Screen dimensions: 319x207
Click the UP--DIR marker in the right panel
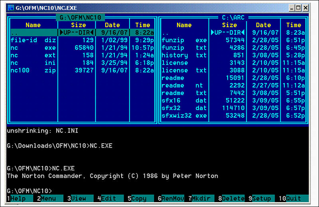coord(228,33)
